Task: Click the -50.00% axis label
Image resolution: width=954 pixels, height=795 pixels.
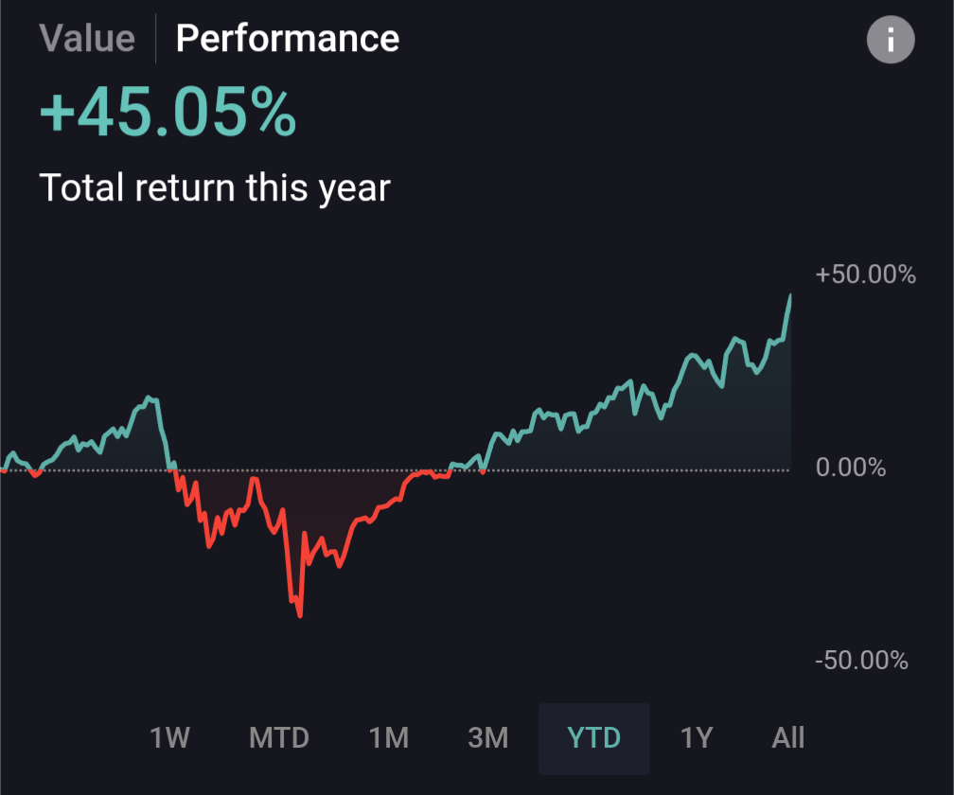Action: click(x=861, y=660)
